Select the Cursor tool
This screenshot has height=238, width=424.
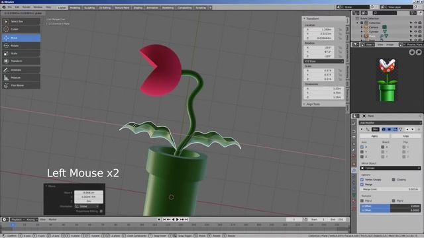(21, 29)
